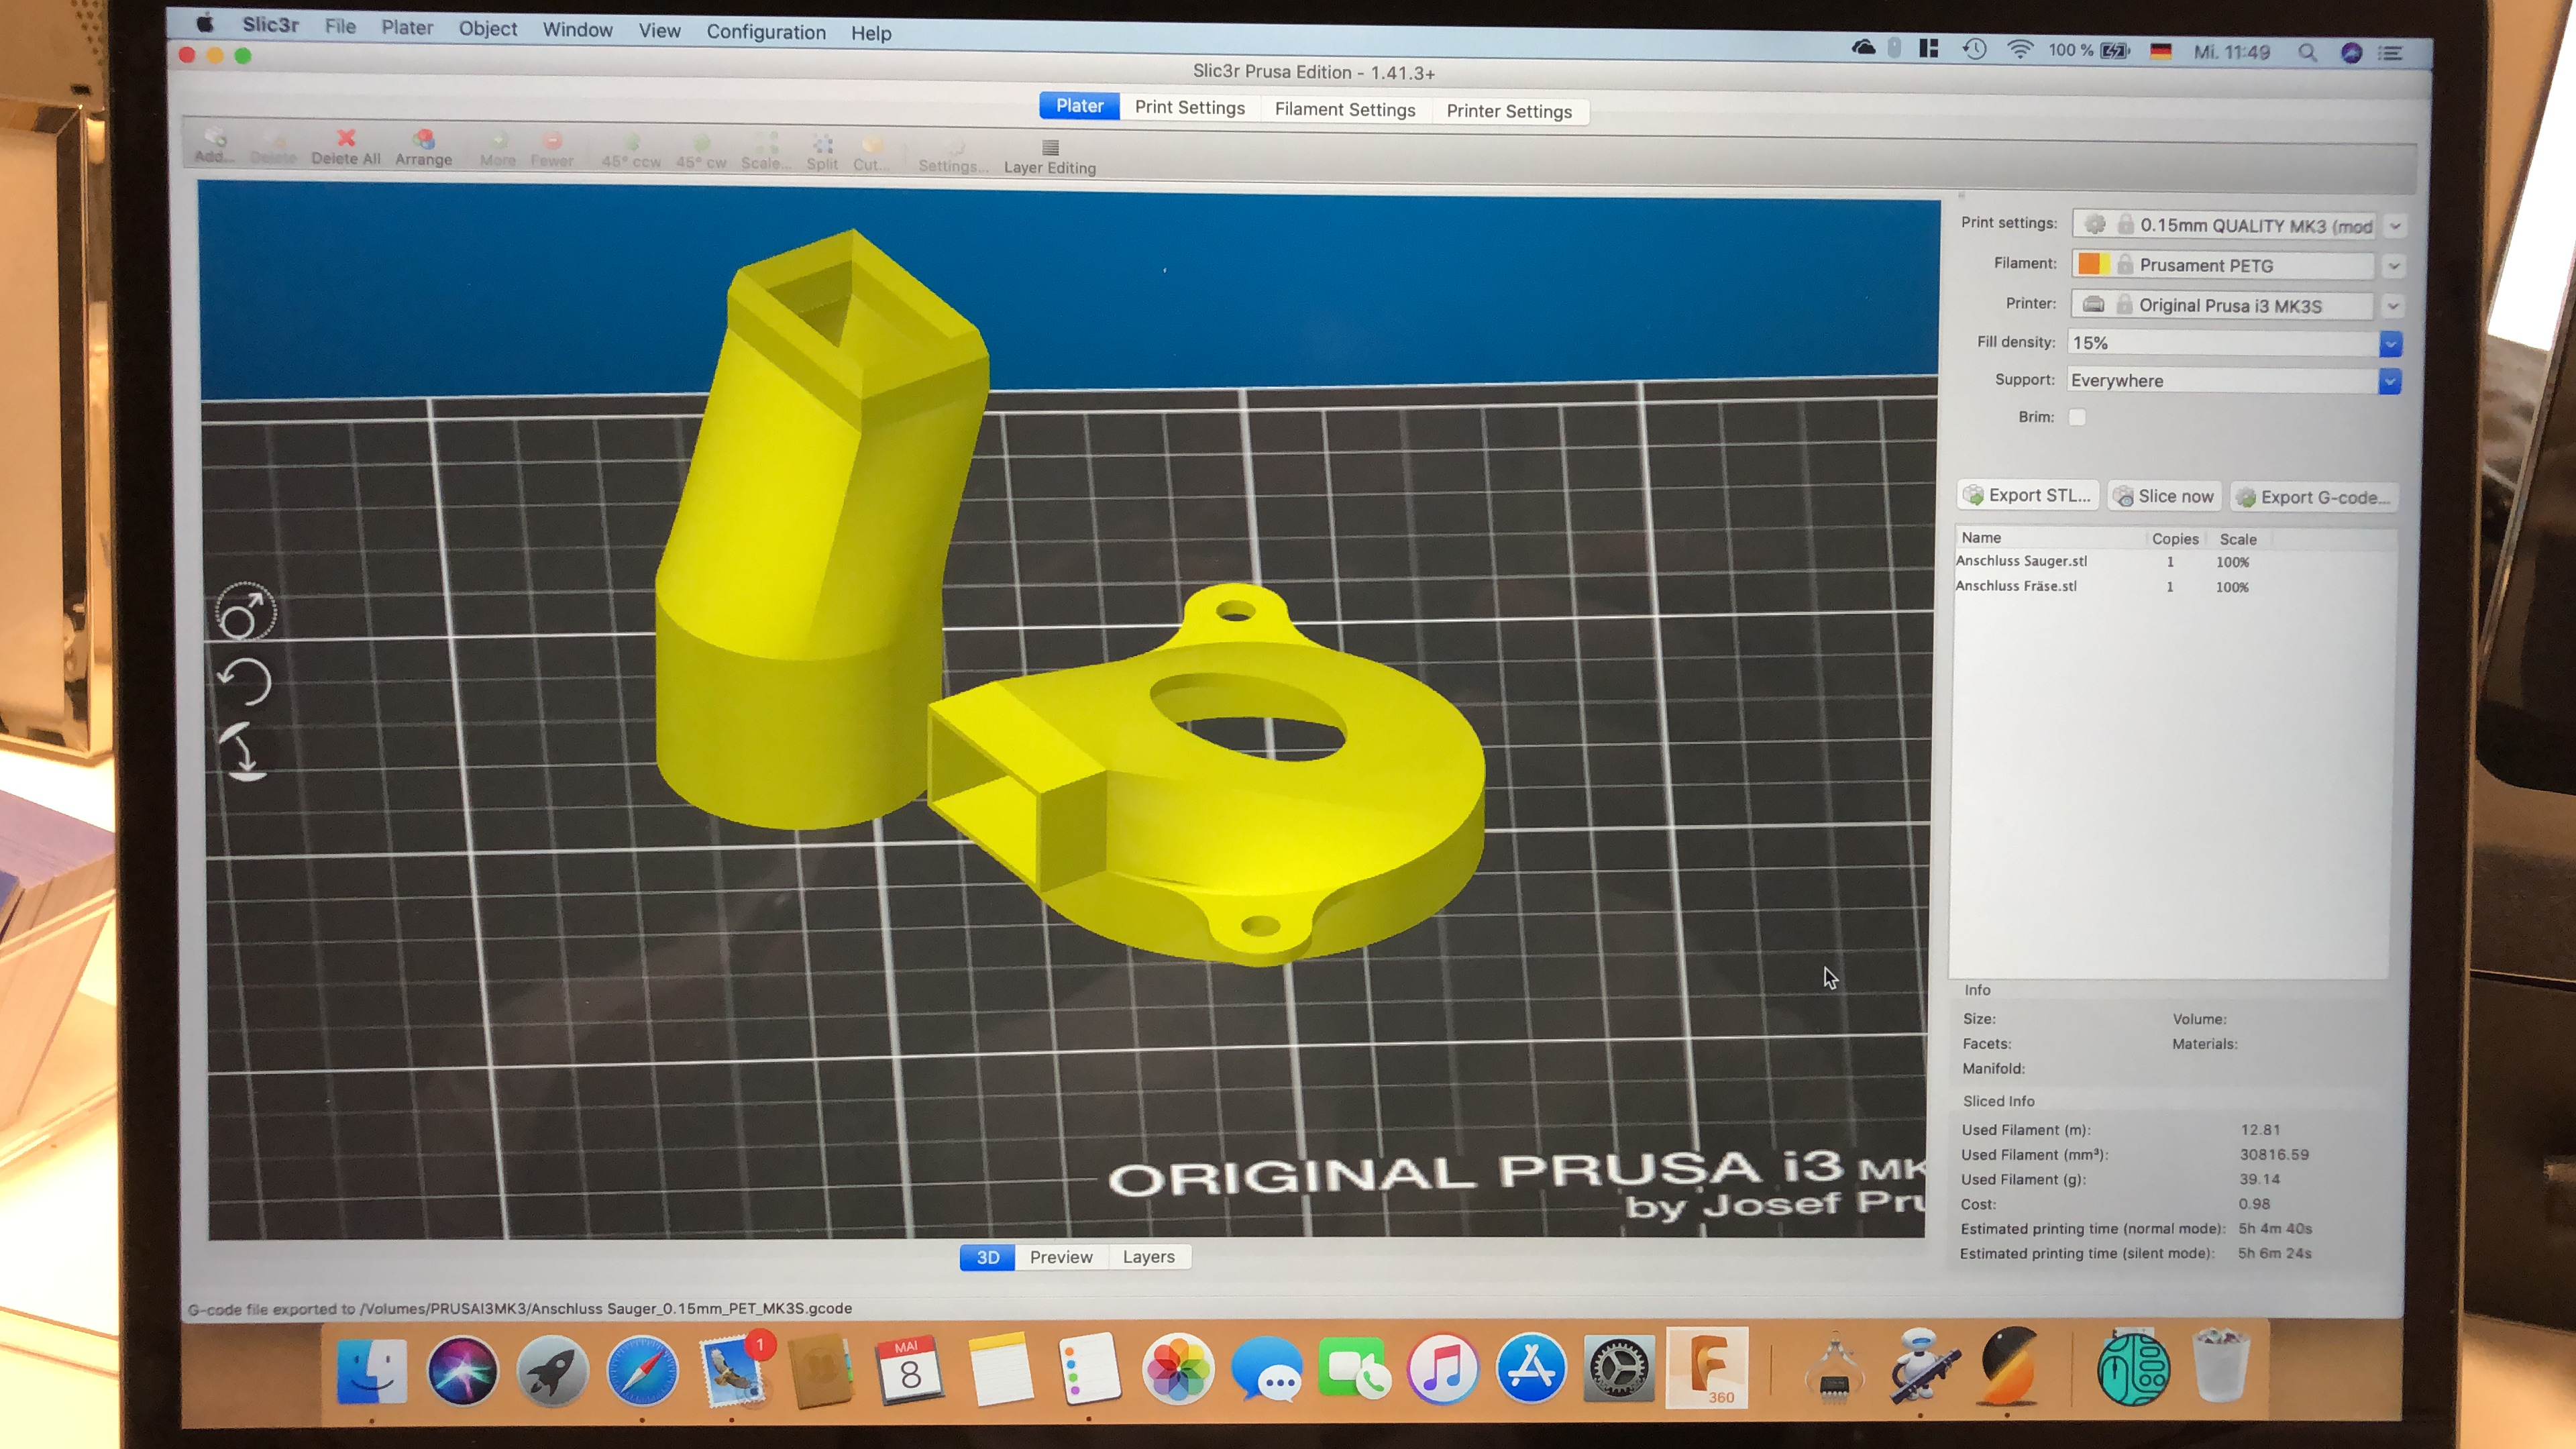Enable the Brim checkbox

pyautogui.click(x=2077, y=417)
